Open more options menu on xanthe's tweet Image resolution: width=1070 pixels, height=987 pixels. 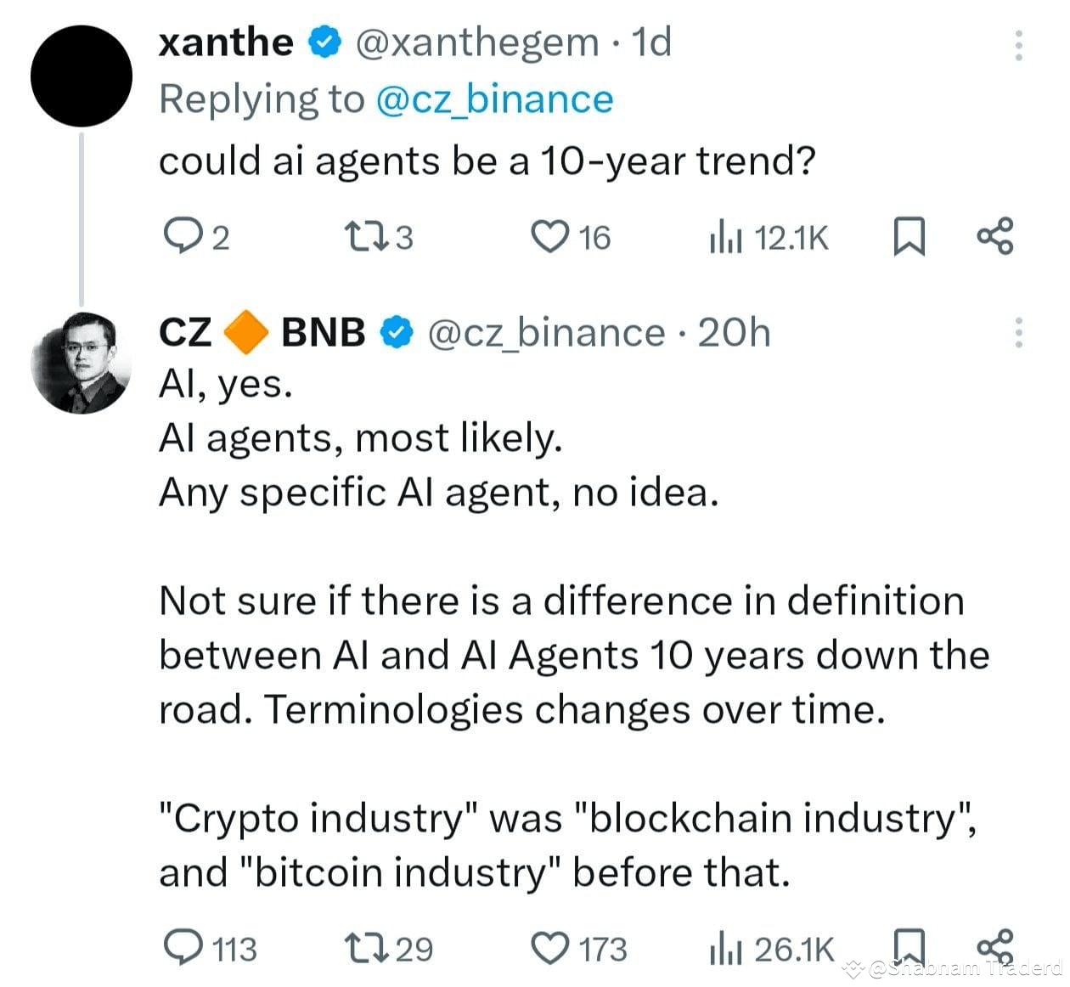click(x=1018, y=44)
